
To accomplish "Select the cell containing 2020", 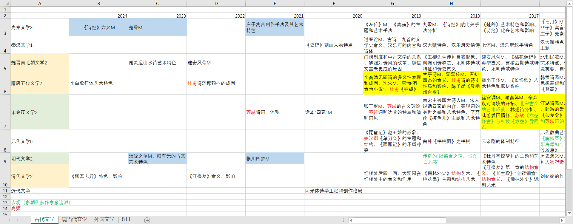I will [333, 16].
